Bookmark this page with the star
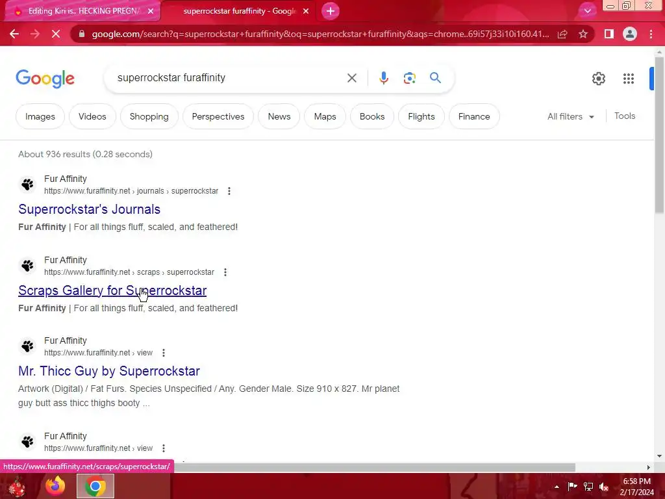 [583, 34]
